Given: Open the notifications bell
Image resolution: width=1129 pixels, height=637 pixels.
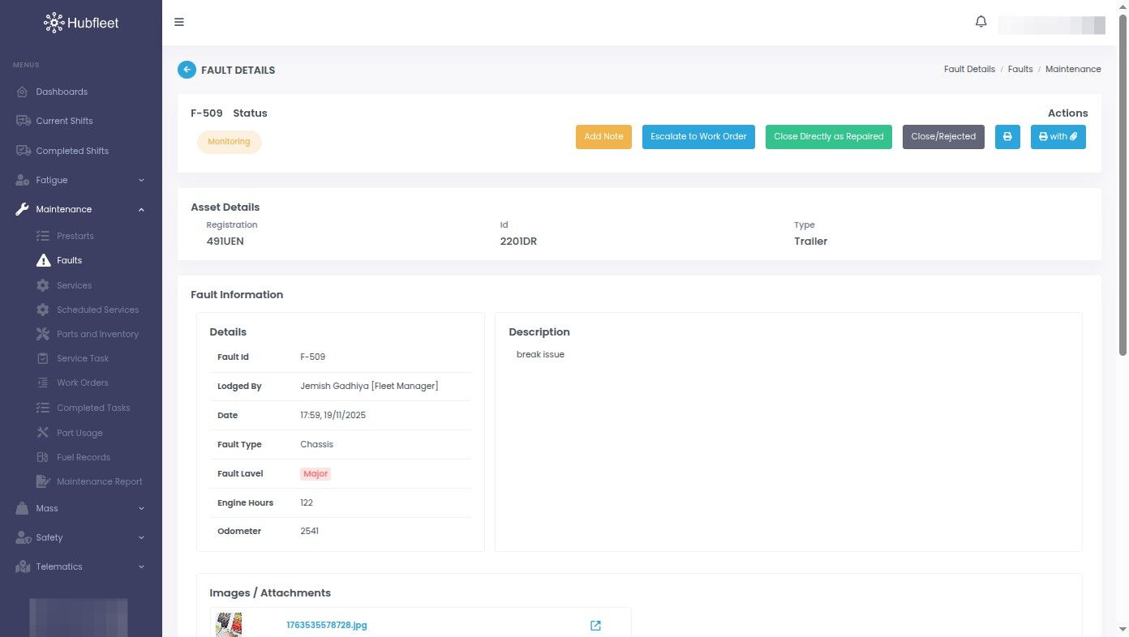Looking at the screenshot, I should [x=981, y=22].
